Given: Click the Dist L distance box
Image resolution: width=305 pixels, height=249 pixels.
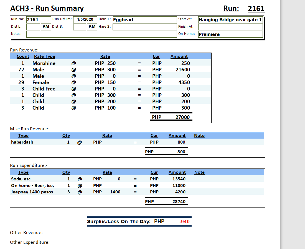Looking at the screenshot, I should (33, 27).
